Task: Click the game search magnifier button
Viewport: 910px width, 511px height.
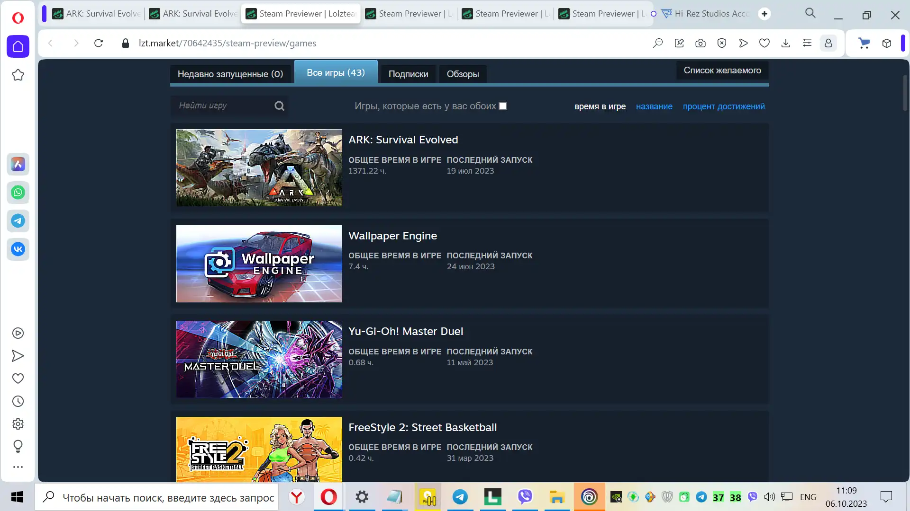Action: click(280, 106)
